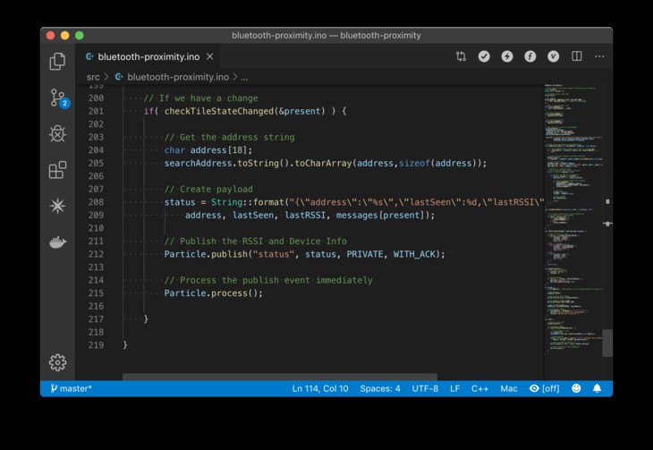Click the Particle flash lightning icon

tap(507, 56)
